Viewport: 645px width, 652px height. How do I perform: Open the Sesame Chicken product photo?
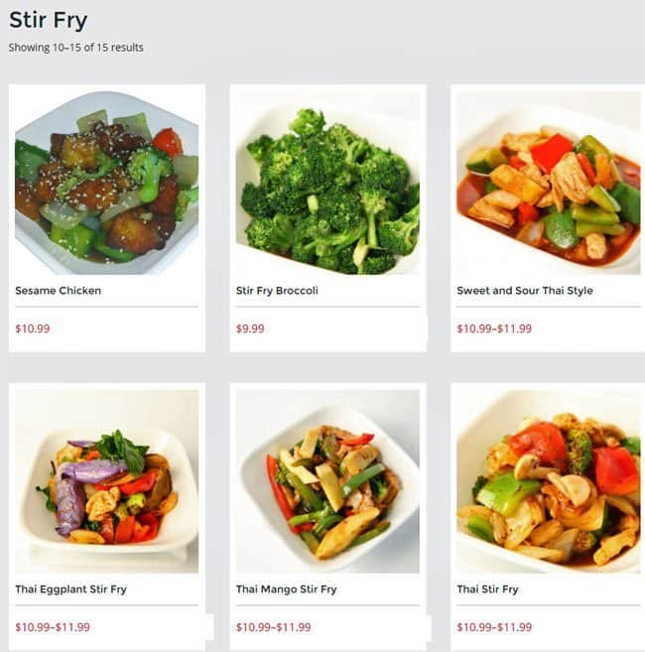pos(107,183)
